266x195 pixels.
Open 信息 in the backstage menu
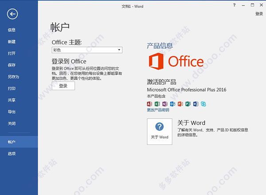click(12, 30)
